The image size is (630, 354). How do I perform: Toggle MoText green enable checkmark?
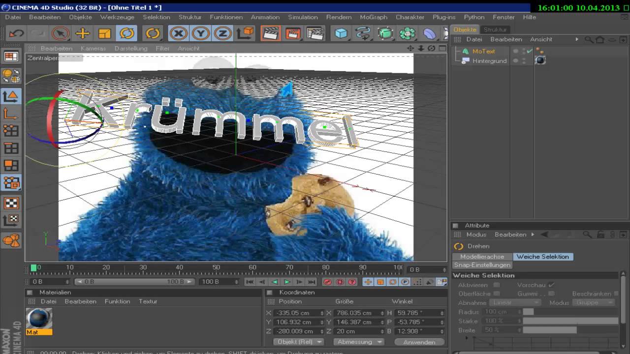530,51
